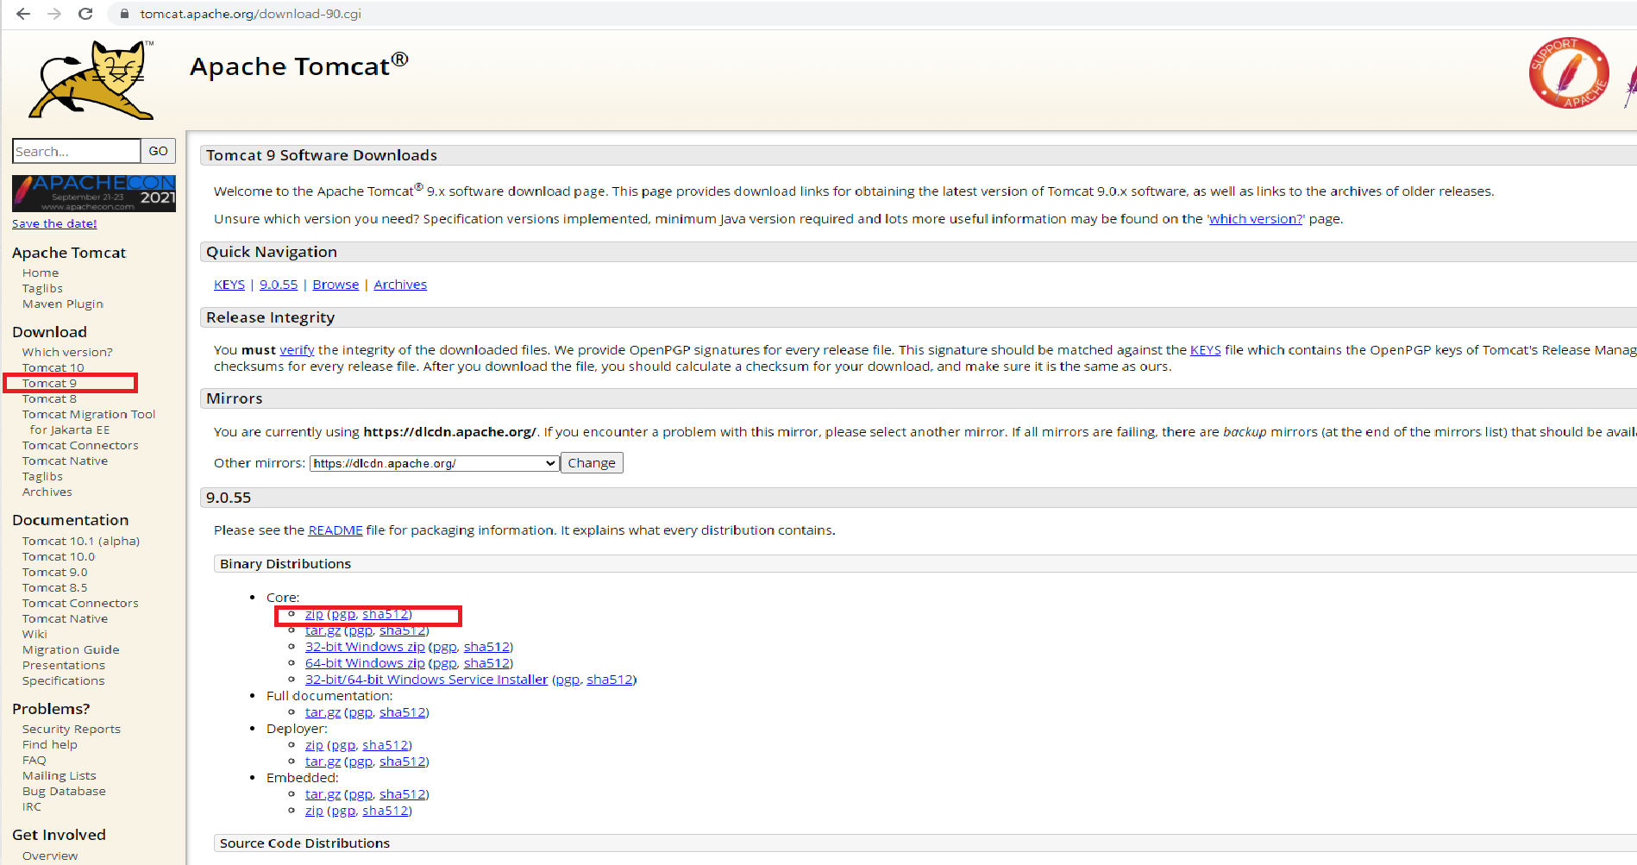
Task: Open the ApacheCon 2021 banner
Action: click(94, 193)
